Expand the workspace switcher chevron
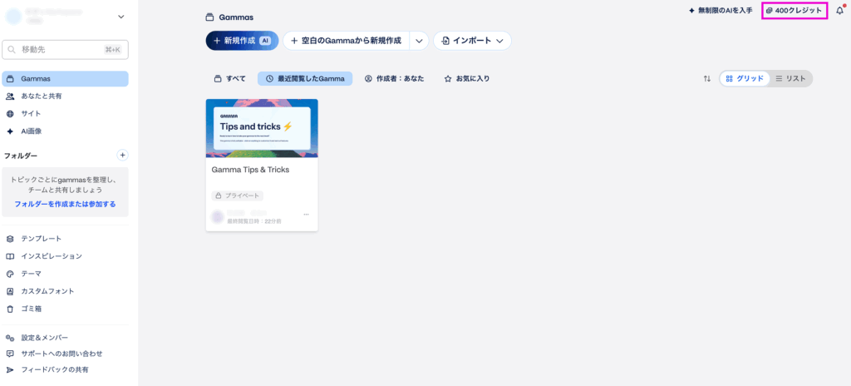The image size is (851, 386). click(x=121, y=17)
